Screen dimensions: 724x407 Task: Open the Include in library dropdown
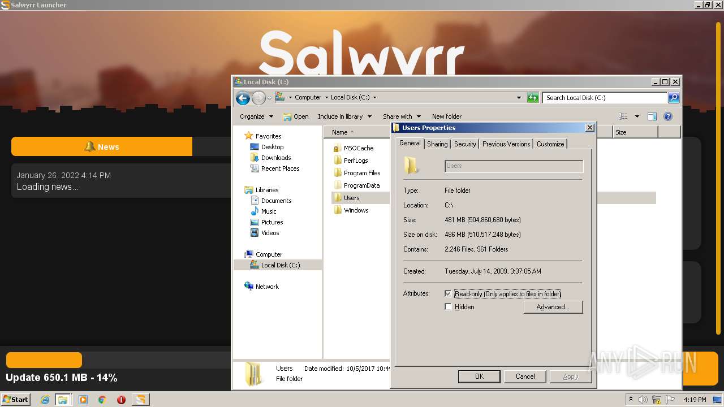(x=344, y=116)
